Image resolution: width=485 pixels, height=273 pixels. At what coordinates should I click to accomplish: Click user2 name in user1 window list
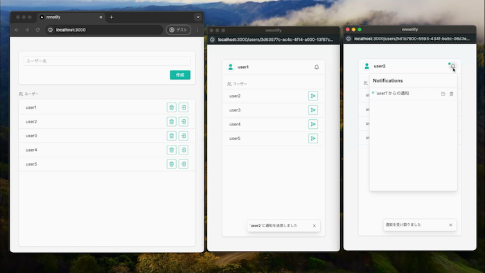click(235, 96)
